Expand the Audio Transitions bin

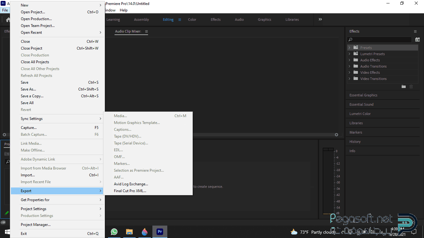point(349,66)
